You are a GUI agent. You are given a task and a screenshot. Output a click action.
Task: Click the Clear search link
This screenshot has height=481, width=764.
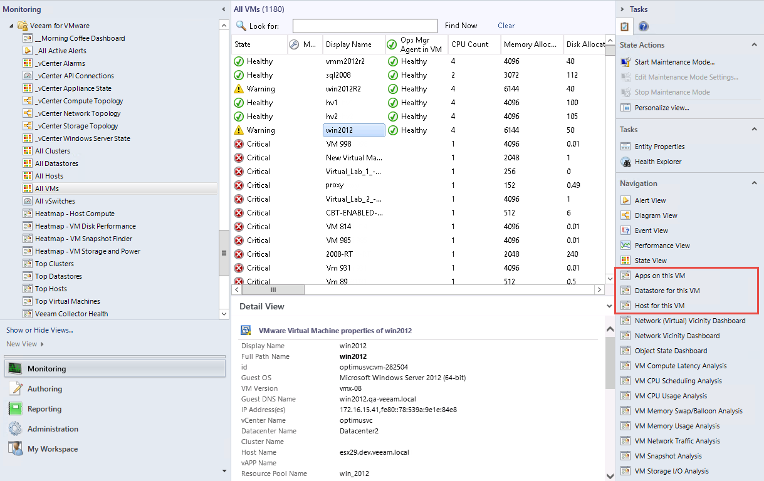[x=506, y=26]
